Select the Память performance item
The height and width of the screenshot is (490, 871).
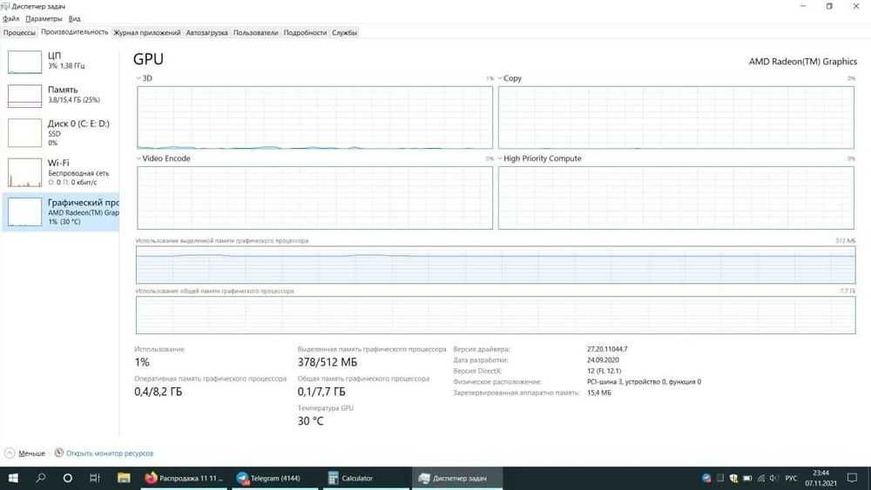tap(60, 95)
